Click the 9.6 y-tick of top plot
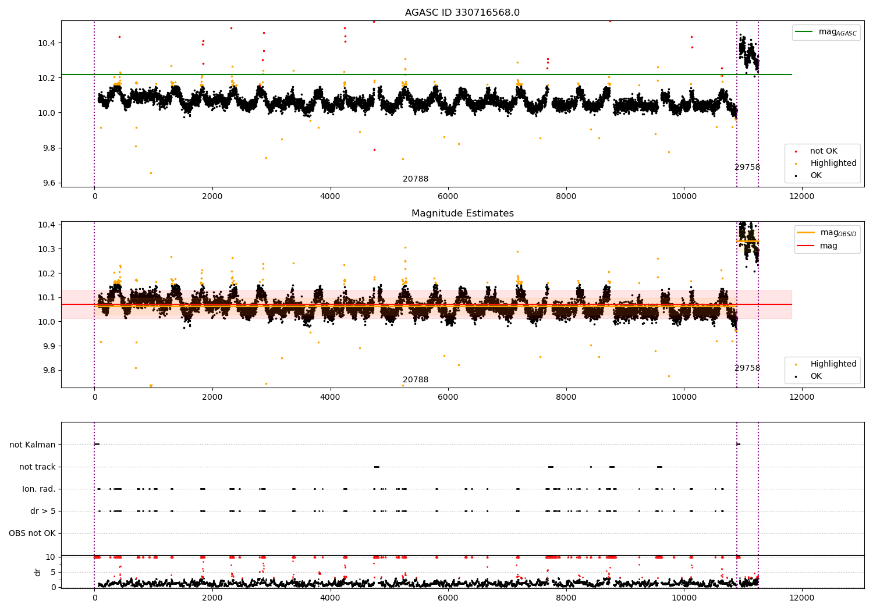 point(49,183)
